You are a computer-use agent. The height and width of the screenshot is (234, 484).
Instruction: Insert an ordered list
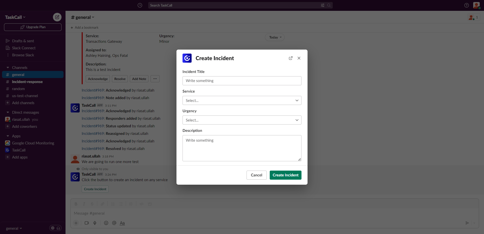[113, 204]
